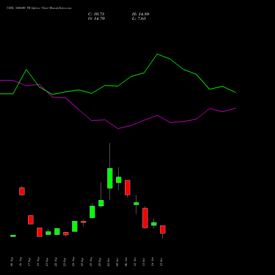Select the tallest green candle with the longest wick
The width and height of the screenshot is (275, 275).
(110, 178)
